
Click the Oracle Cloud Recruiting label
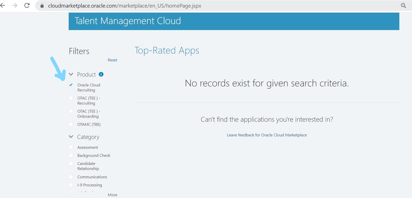point(89,87)
